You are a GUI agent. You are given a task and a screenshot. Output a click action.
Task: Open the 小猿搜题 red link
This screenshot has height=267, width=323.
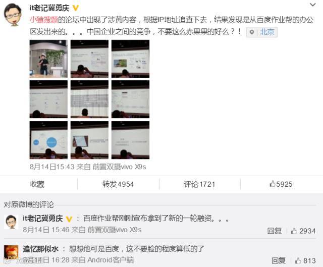click(x=44, y=20)
